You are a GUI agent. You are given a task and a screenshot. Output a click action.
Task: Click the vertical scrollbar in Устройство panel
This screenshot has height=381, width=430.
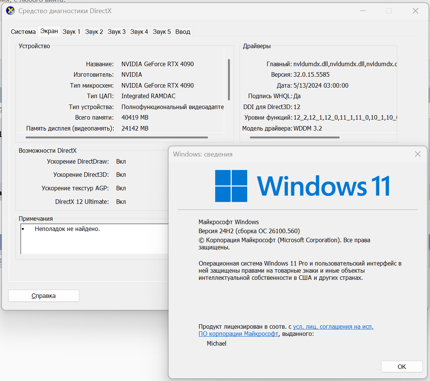tap(229, 79)
